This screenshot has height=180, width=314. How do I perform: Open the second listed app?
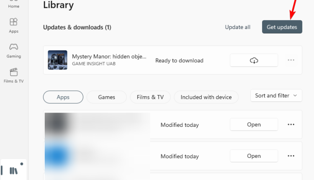coord(254,156)
